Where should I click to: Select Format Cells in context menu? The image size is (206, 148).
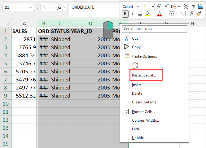click(143, 112)
